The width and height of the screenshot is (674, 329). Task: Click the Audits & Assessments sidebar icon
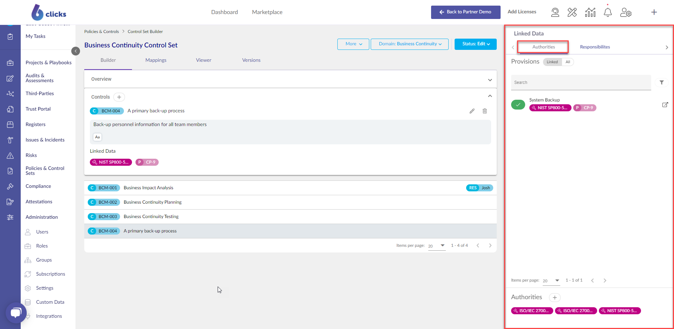click(x=10, y=78)
